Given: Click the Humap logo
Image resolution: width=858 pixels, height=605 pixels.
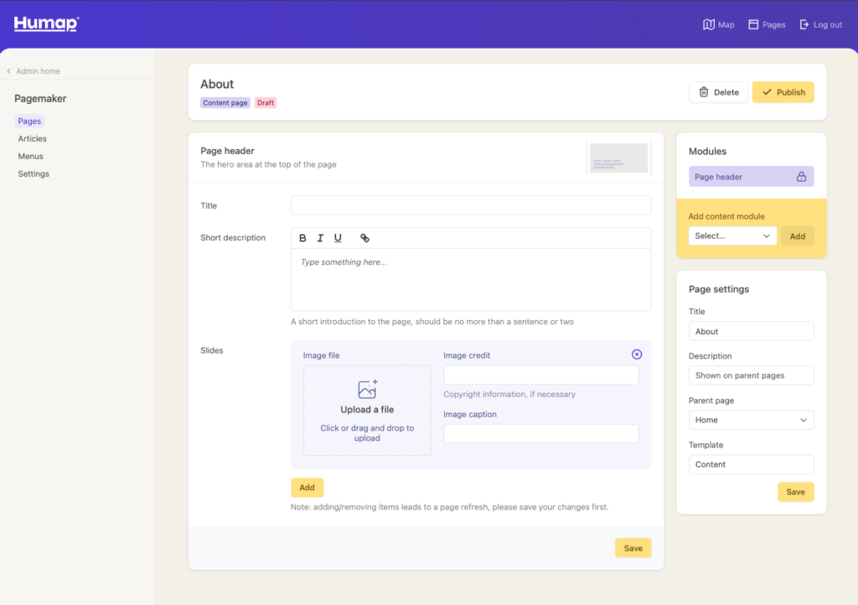Looking at the screenshot, I should pos(46,24).
